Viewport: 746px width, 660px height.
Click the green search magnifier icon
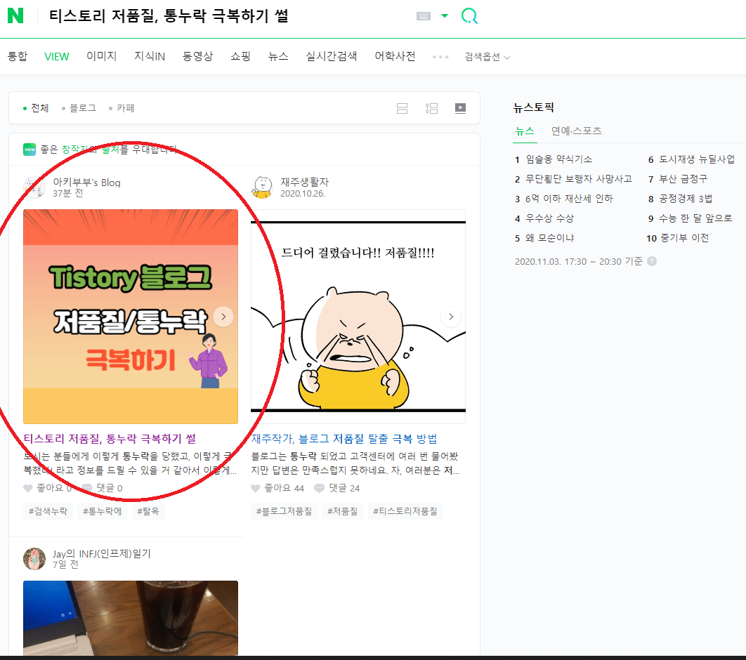pyautogui.click(x=469, y=16)
